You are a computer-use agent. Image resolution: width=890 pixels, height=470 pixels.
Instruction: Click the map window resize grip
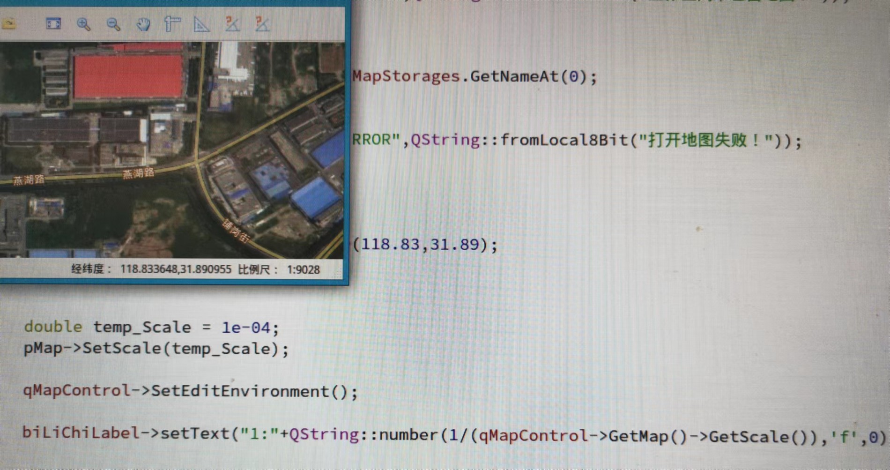(x=337, y=275)
